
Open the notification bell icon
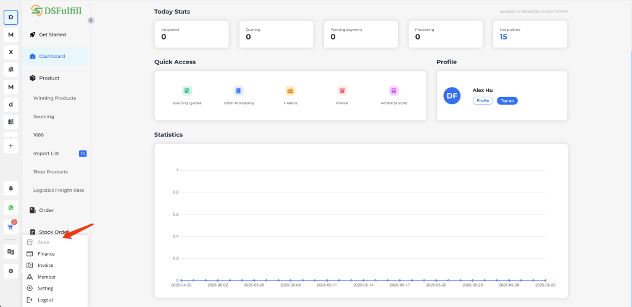[x=10, y=187]
